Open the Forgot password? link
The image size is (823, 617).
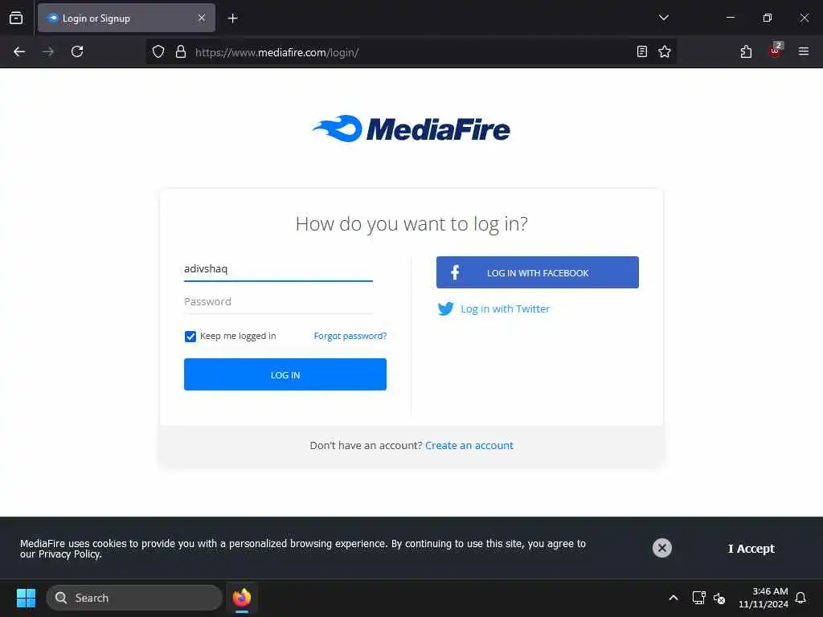(x=350, y=336)
